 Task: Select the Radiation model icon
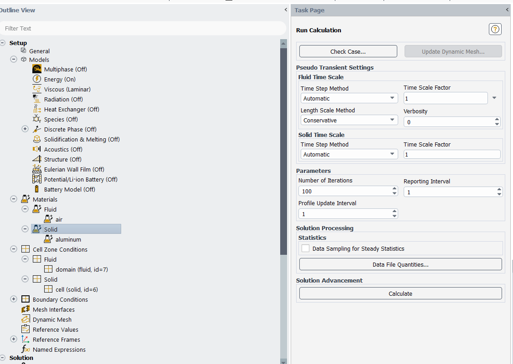coord(36,99)
